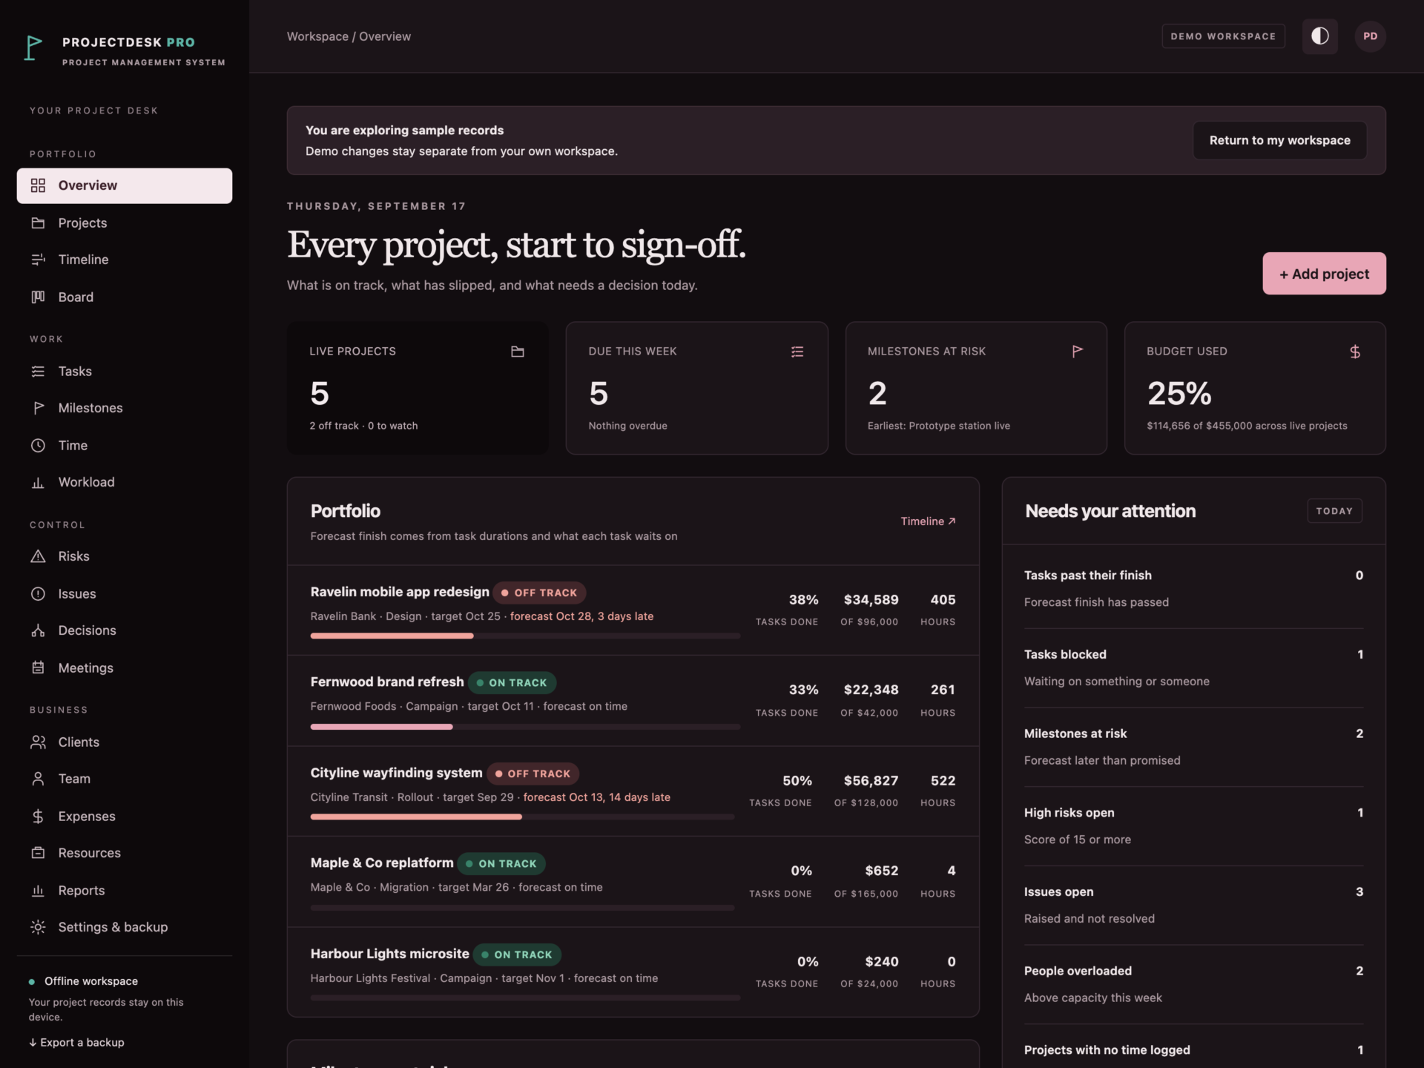
Task: Click Ravelin mobile app redesign progress bar
Action: (525, 636)
